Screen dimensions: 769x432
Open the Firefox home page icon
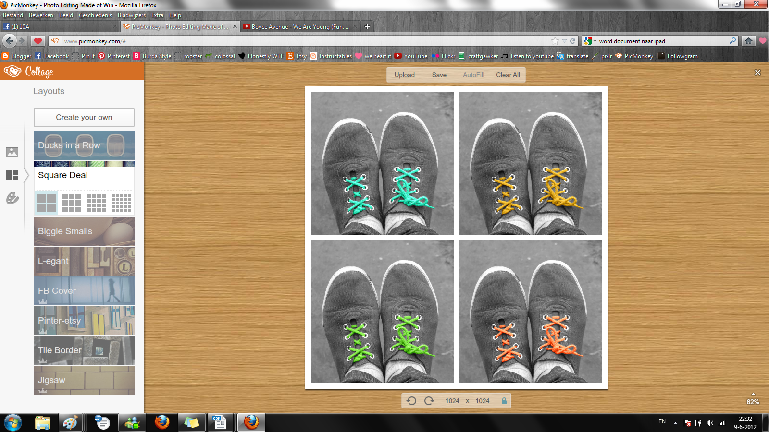pyautogui.click(x=749, y=41)
